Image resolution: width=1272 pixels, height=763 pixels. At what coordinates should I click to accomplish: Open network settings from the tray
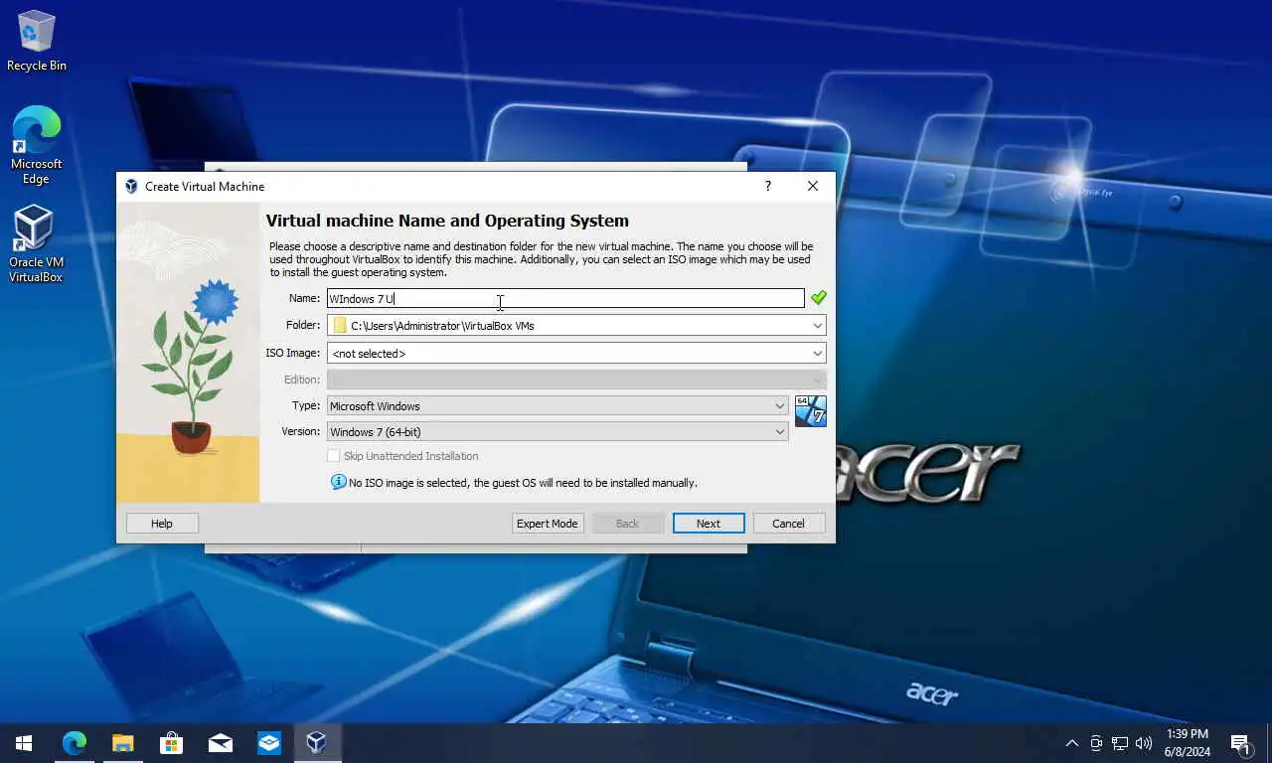pos(1120,743)
